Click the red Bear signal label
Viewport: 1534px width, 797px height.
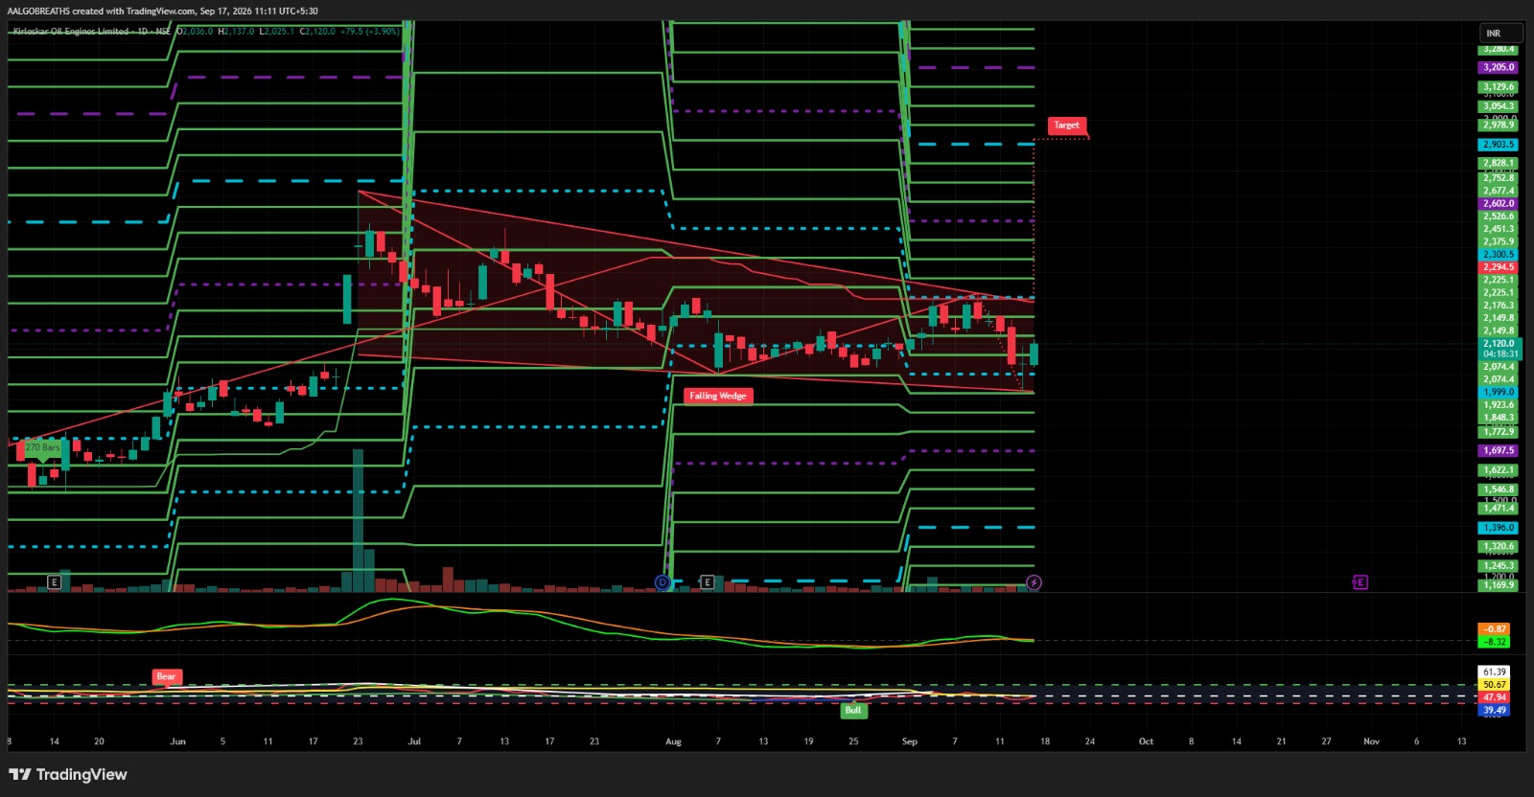[166, 676]
